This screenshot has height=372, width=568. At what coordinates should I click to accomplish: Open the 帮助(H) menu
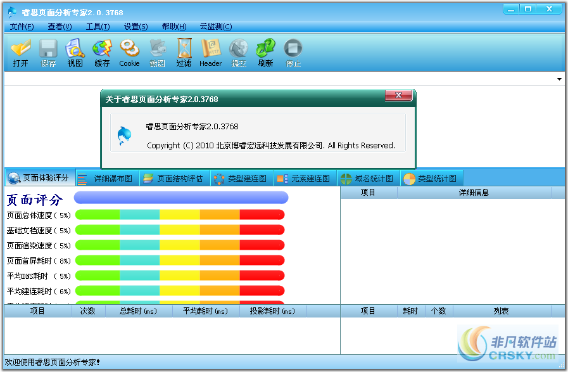click(x=174, y=27)
